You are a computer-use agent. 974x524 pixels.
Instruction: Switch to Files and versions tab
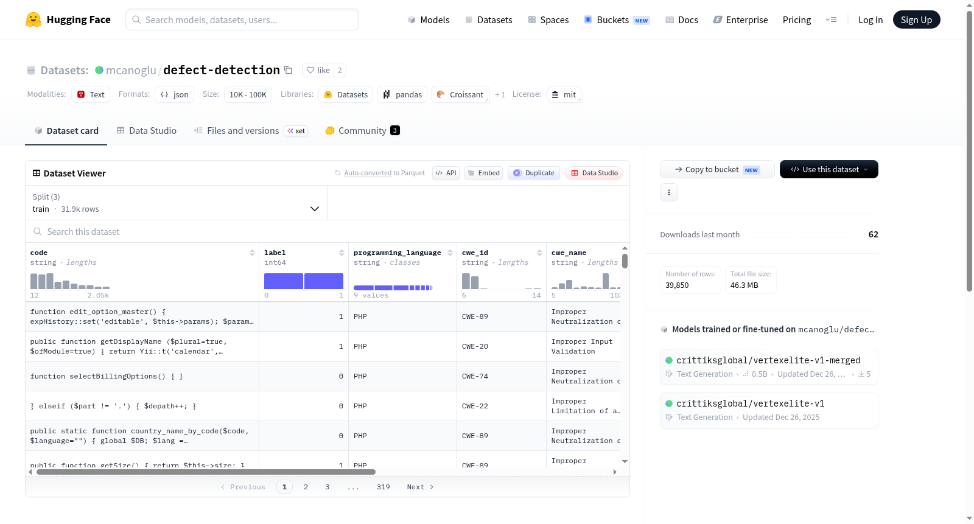250,130
